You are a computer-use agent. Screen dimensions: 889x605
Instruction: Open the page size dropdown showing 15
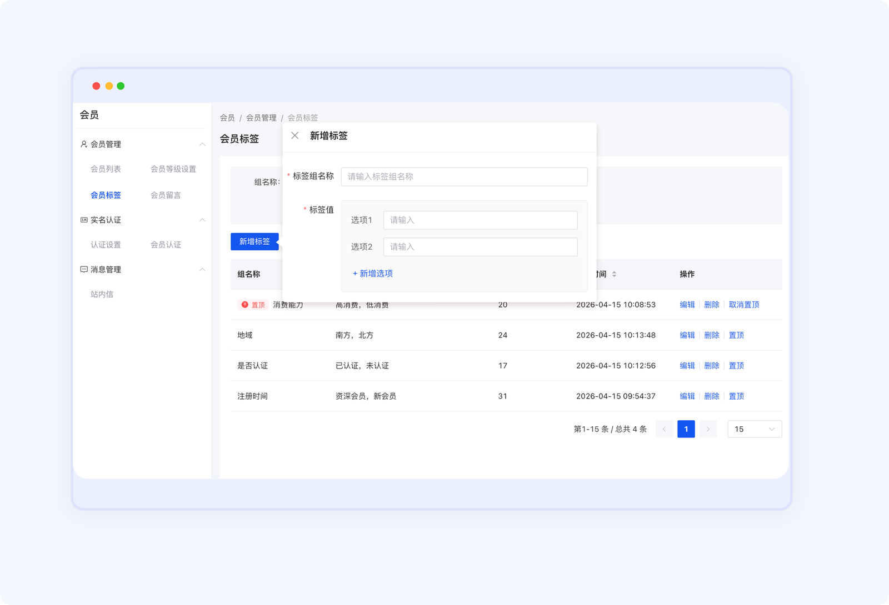click(x=755, y=428)
